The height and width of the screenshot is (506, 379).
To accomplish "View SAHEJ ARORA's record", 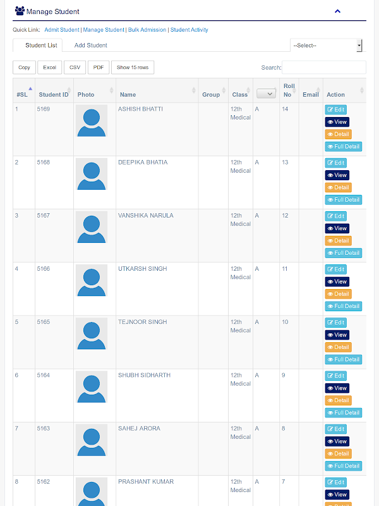I will 337,441.
